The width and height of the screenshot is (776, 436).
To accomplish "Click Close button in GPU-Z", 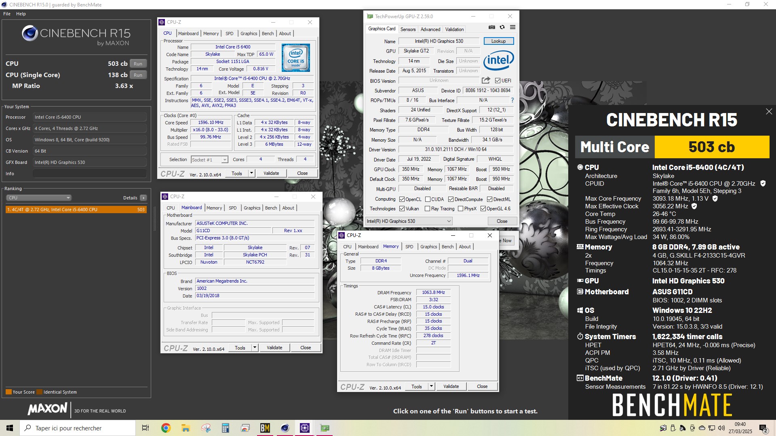I will pos(502,221).
